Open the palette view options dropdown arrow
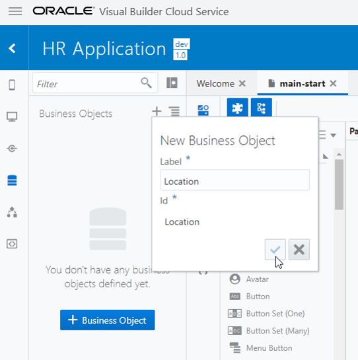This screenshot has width=358, height=360. pyautogui.click(x=334, y=135)
